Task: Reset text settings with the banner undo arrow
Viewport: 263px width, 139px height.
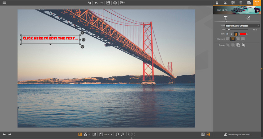Action: (x=226, y=10)
